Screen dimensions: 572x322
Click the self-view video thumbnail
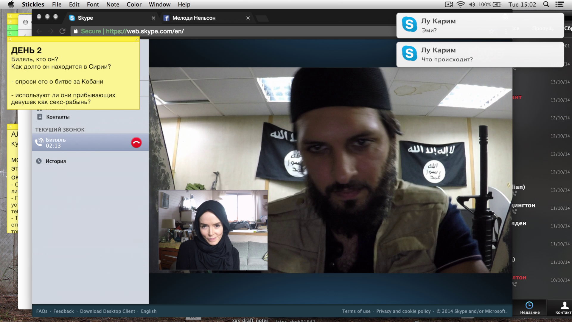coord(213,230)
